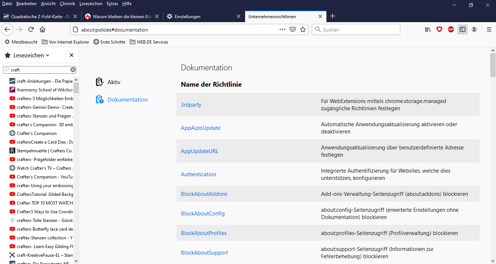Open the Chronik menu

click(x=68, y=4)
